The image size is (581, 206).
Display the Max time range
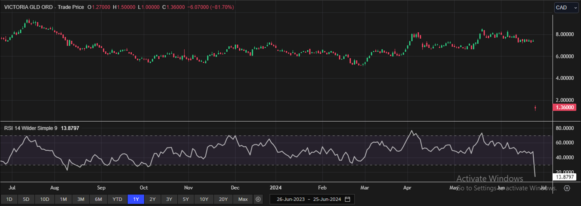click(243, 199)
